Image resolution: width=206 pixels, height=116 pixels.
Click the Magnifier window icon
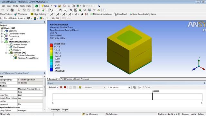(x=76, y=10)
